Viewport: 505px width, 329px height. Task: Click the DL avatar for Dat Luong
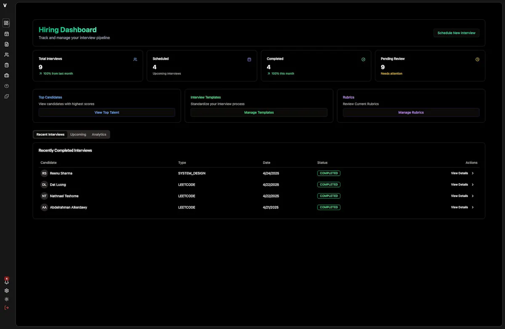point(44,184)
